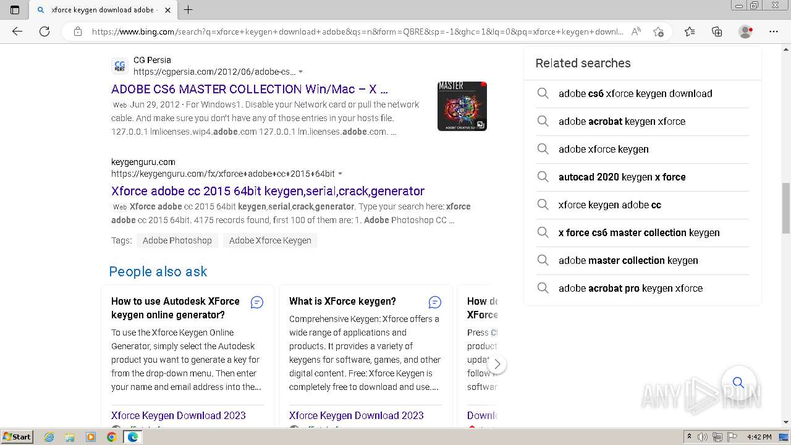Select the xforce keygen download adobe tab
791x445 pixels.
[x=103, y=10]
